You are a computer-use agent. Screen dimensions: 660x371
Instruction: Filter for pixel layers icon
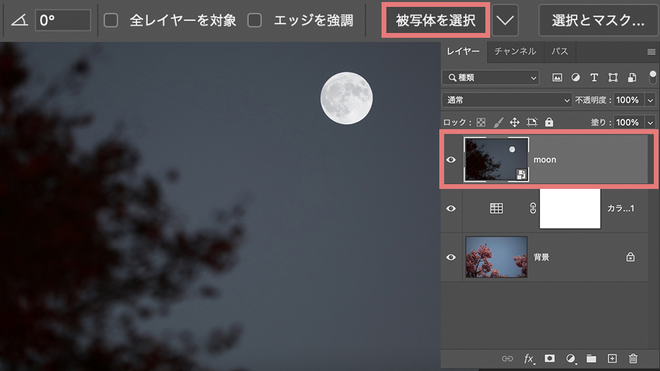(557, 78)
